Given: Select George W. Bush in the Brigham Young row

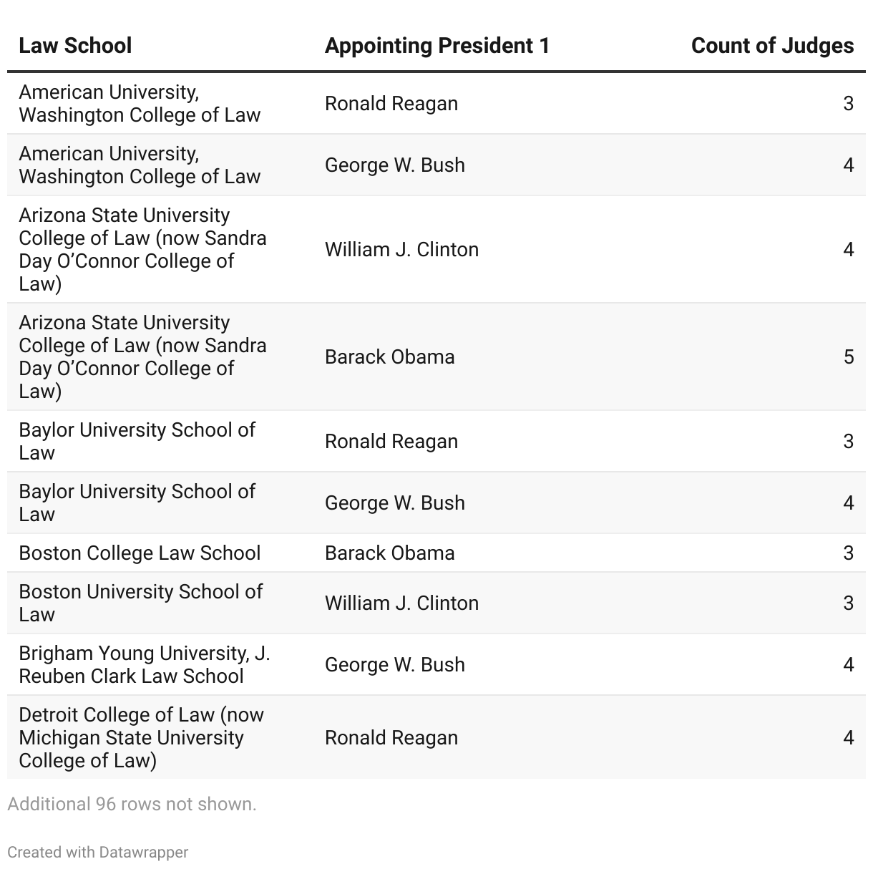Looking at the screenshot, I should 394,664.
